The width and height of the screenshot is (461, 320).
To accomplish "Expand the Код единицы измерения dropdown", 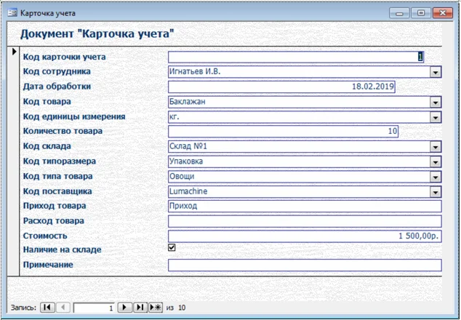I will pos(436,117).
